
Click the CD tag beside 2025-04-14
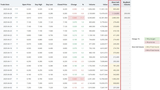[x=17, y=57]
